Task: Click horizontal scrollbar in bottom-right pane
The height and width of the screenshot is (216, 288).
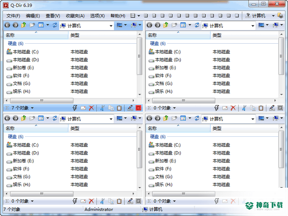Action: click(184, 194)
